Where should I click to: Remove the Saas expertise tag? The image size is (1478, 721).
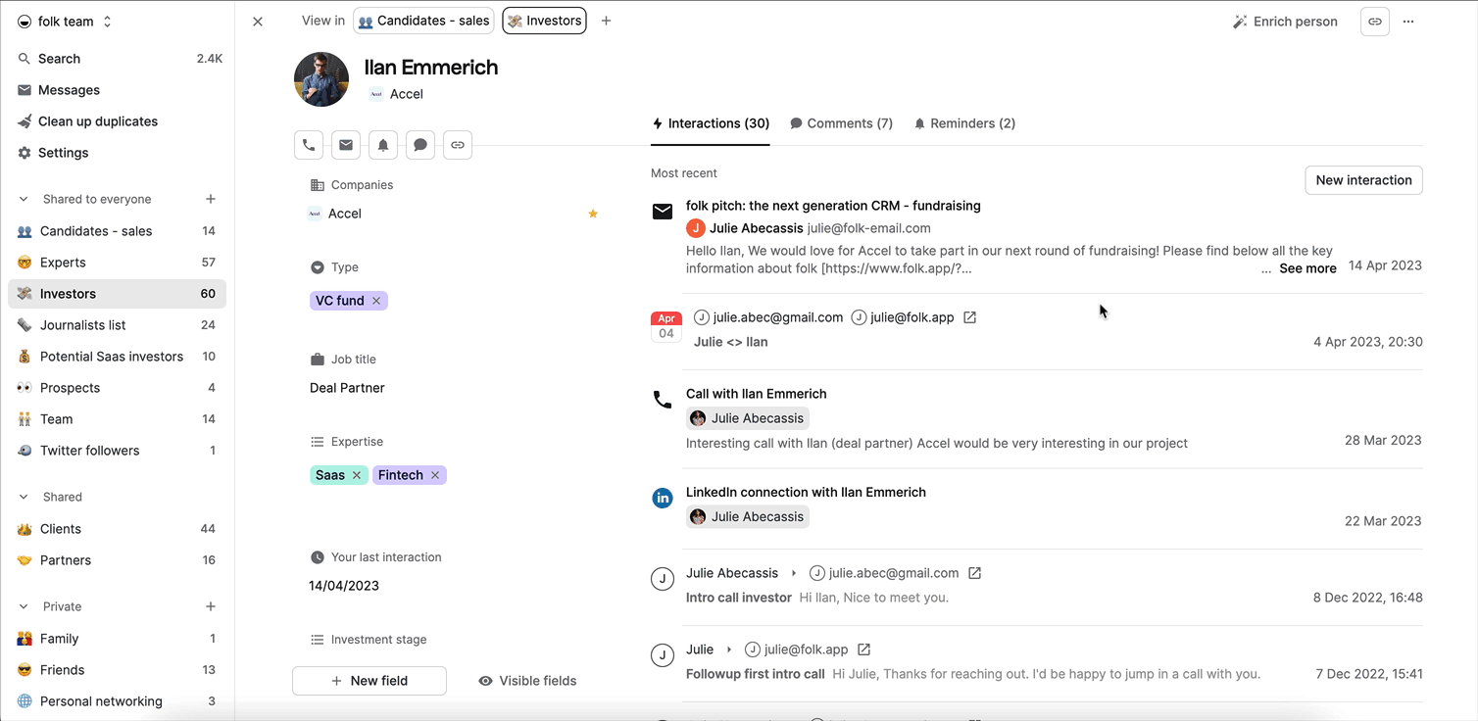tap(357, 475)
